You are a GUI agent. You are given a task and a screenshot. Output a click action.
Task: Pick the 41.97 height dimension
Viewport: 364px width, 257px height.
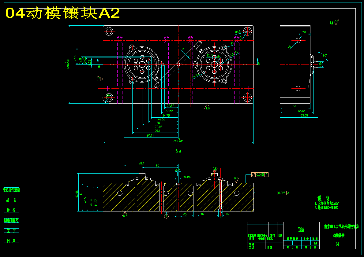[96, 202]
